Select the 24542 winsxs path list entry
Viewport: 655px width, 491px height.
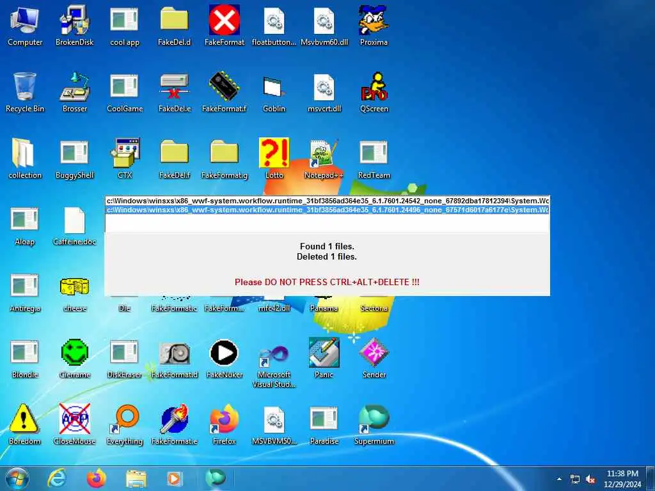pos(327,201)
